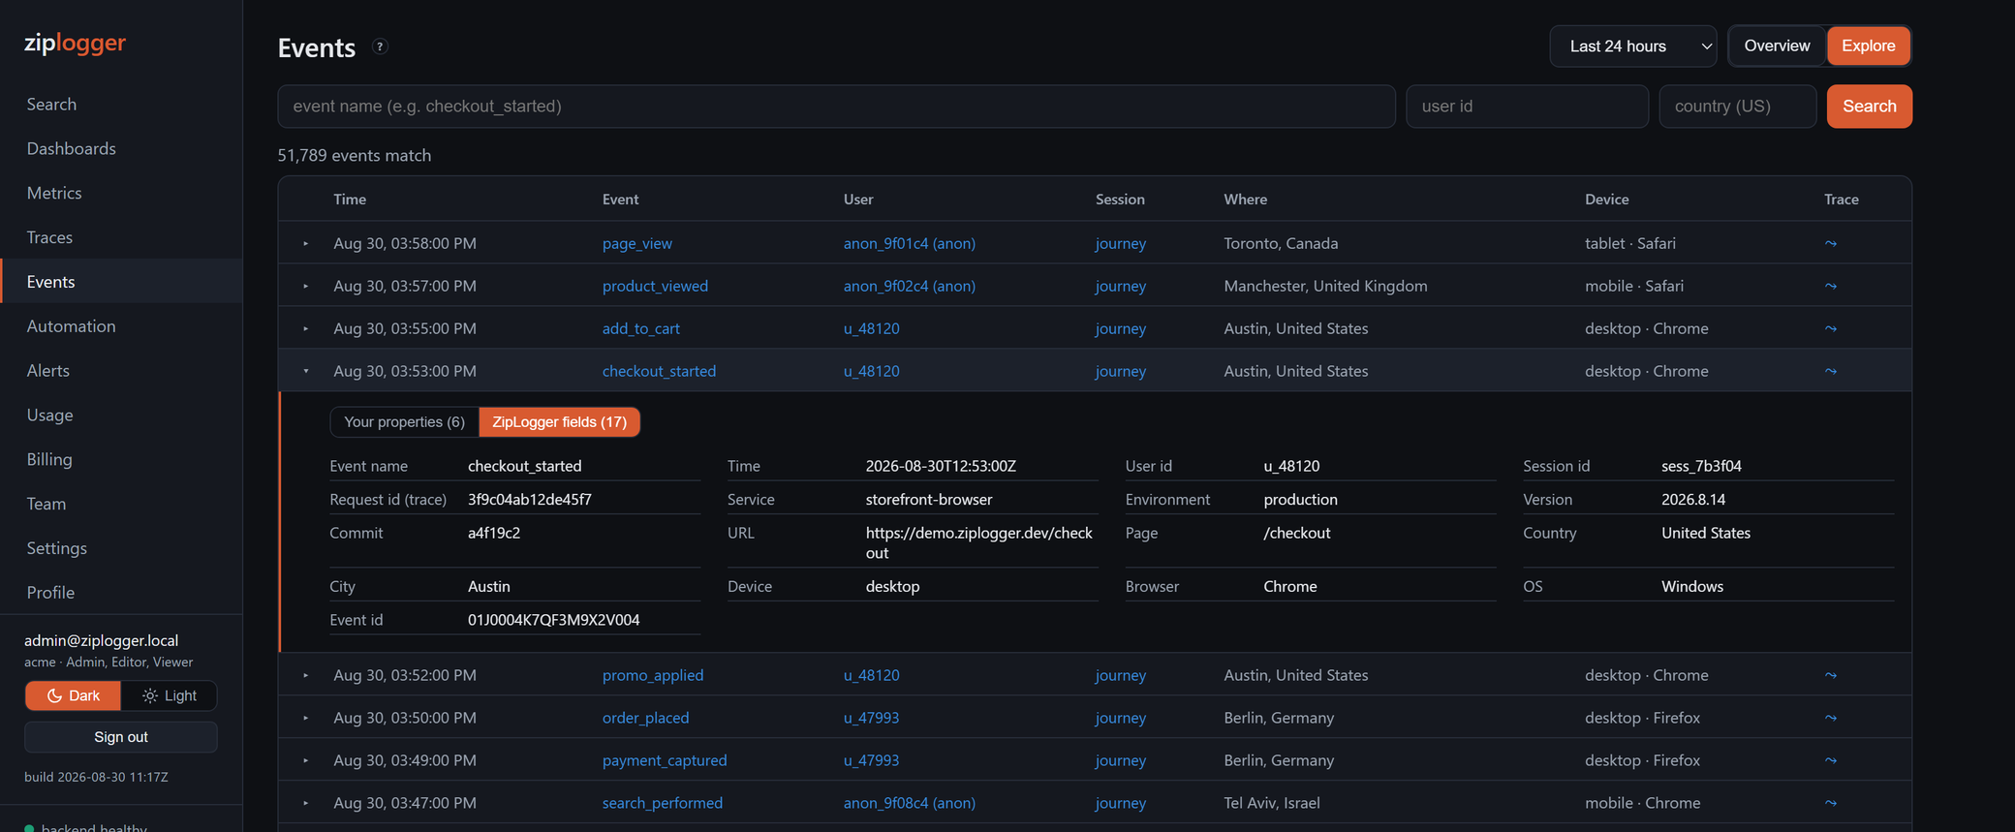This screenshot has width=2015, height=832.
Task: Collapse the checkout_started event row
Action: 305,371
